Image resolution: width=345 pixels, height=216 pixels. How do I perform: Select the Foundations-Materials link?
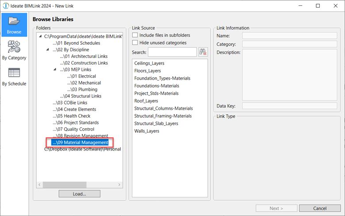coord(157,86)
